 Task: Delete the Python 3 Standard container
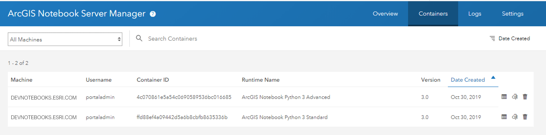(525, 117)
